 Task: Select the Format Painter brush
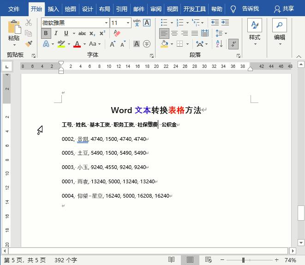29,43
